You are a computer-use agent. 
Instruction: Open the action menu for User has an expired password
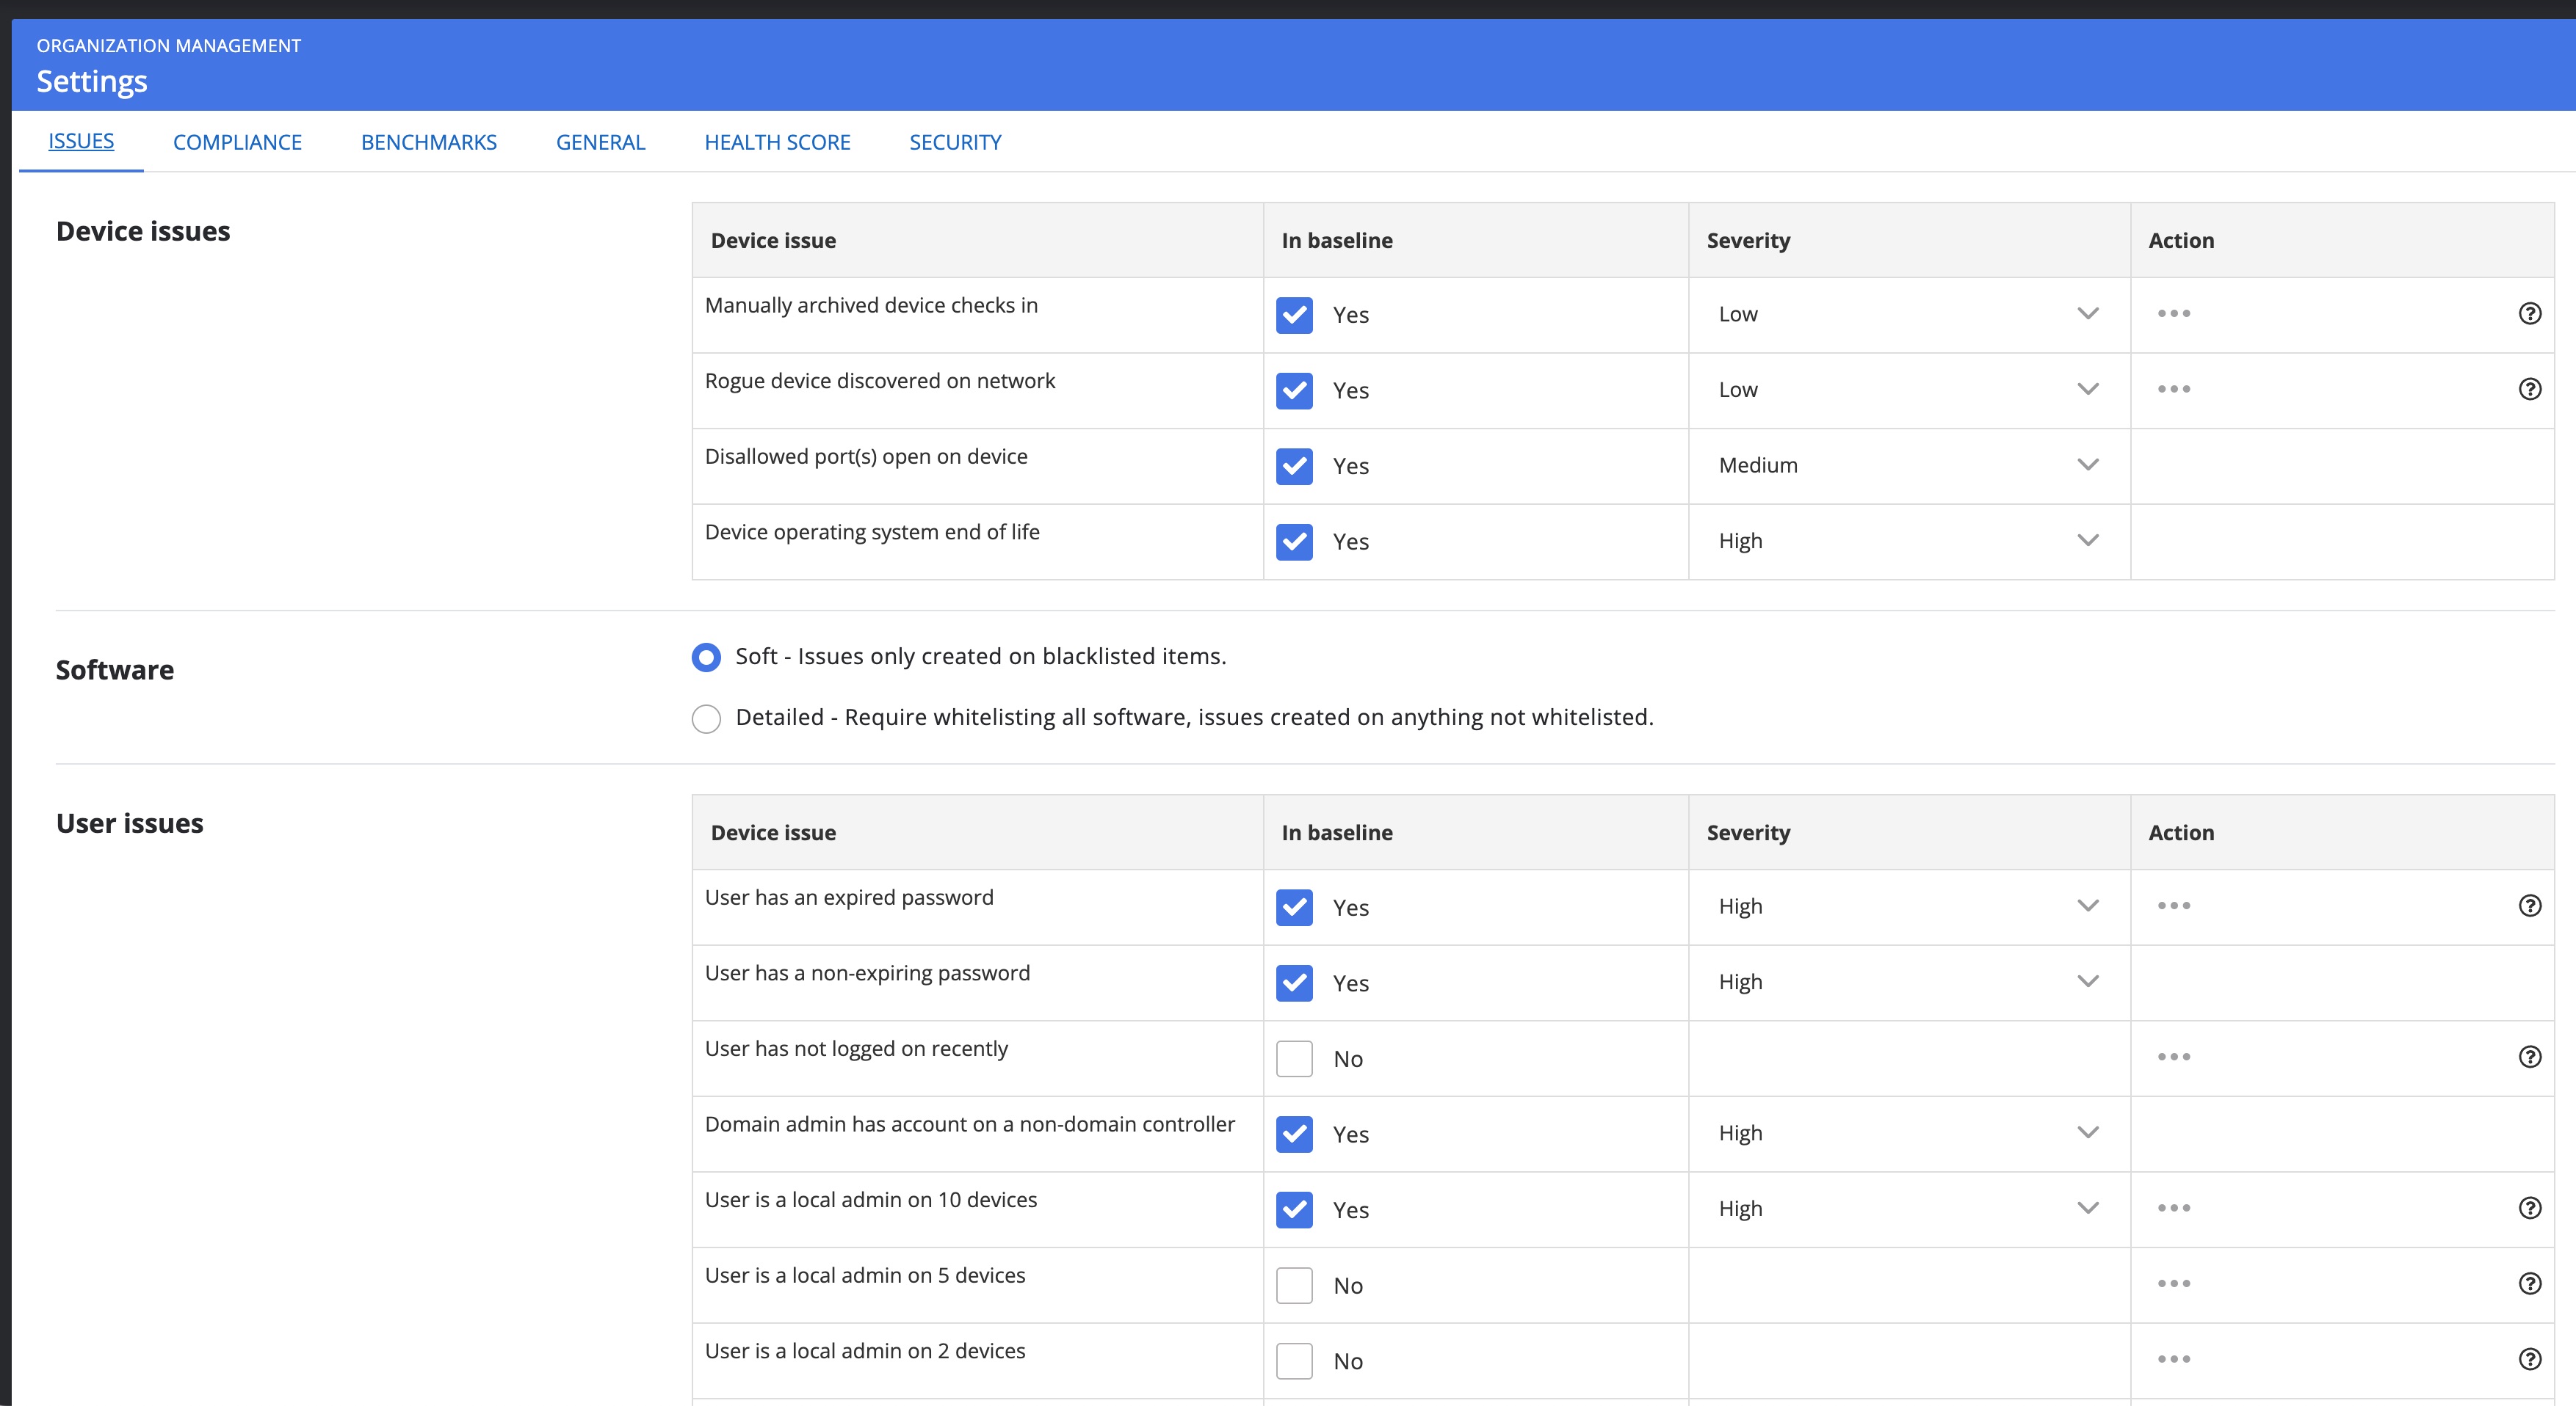(x=2174, y=906)
